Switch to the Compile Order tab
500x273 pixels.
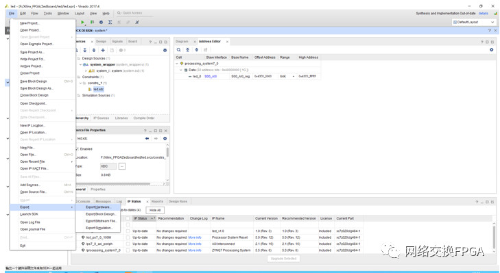pos(144,118)
